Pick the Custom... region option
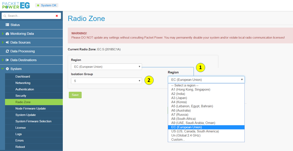The image size is (293, 151). pos(178,139)
